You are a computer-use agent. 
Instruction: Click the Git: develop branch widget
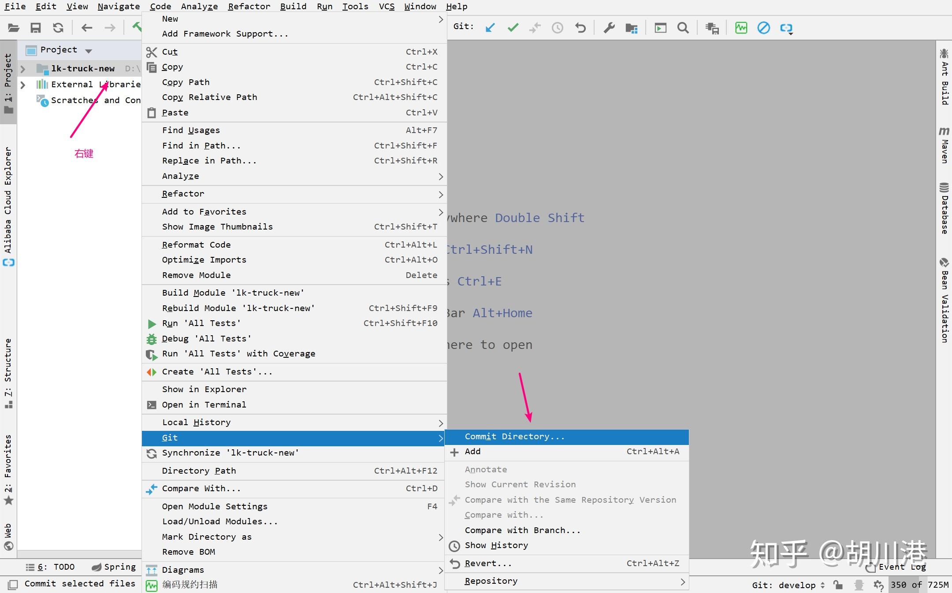pyautogui.click(x=788, y=585)
